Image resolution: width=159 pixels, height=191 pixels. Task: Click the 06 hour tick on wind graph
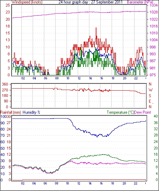tap(45, 78)
